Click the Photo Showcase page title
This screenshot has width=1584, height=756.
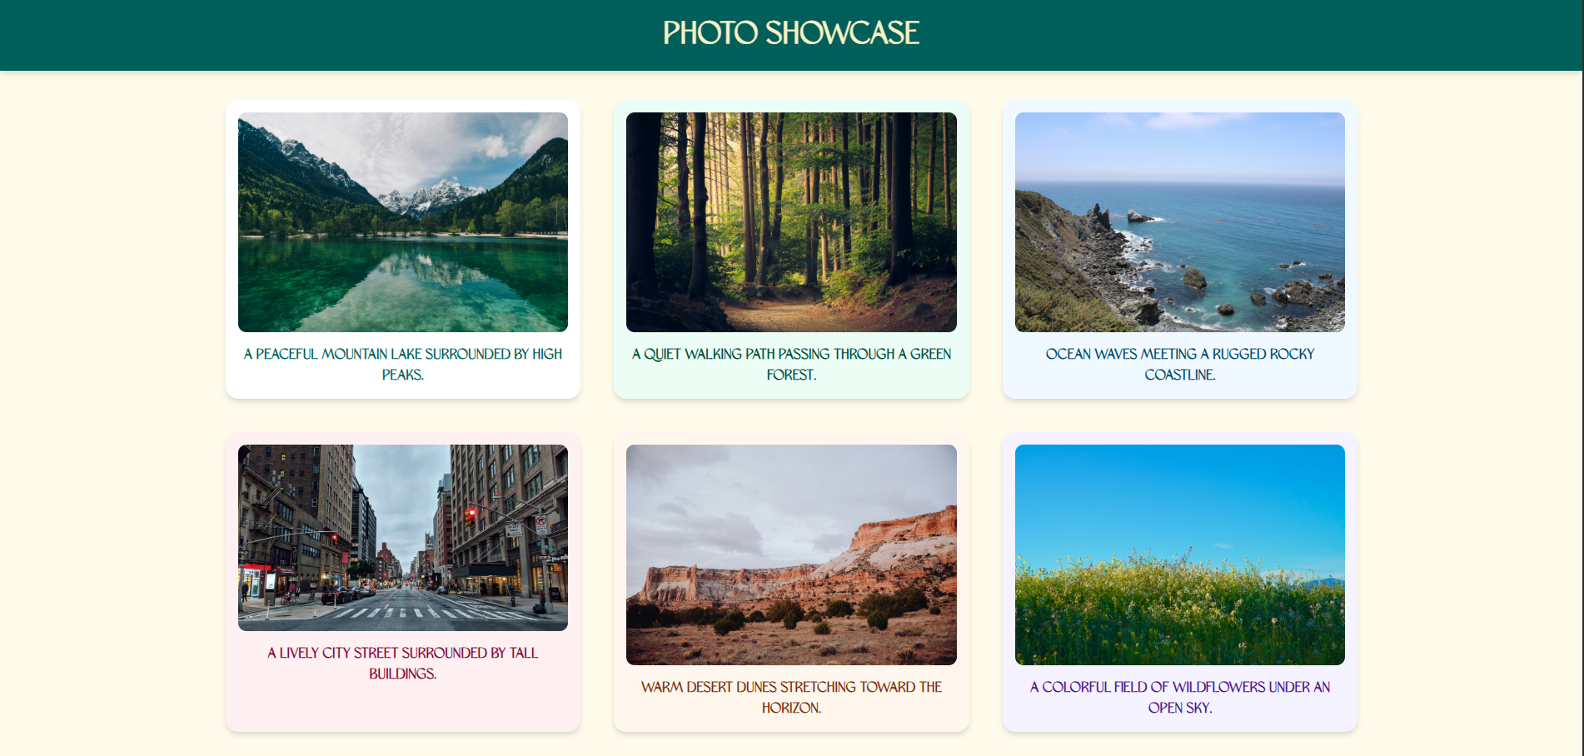tap(791, 33)
